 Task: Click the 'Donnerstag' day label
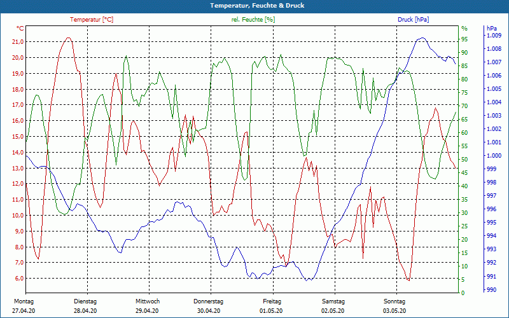click(209, 301)
